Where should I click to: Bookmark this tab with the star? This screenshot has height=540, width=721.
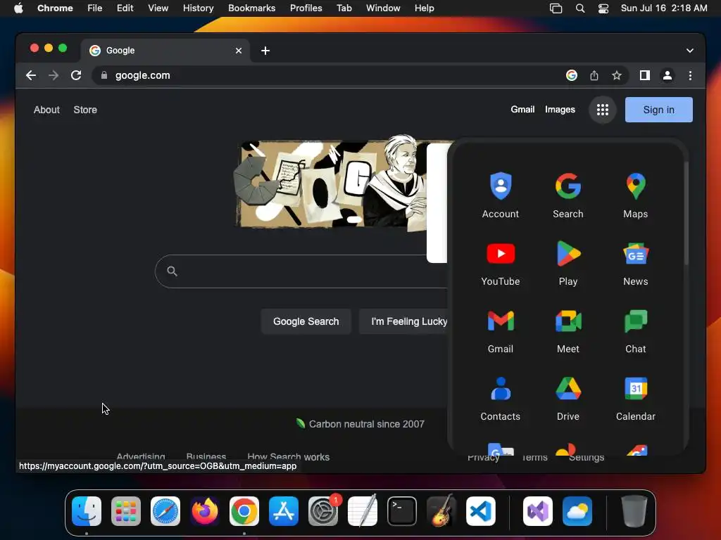point(617,75)
